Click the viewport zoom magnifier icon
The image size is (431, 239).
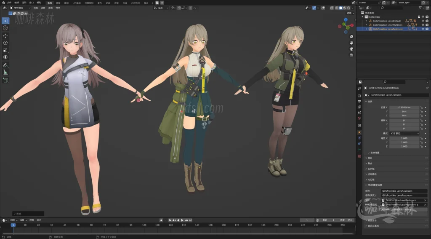[351, 37]
